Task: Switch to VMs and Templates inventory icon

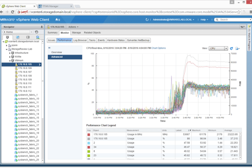Action: click(x=18, y=37)
